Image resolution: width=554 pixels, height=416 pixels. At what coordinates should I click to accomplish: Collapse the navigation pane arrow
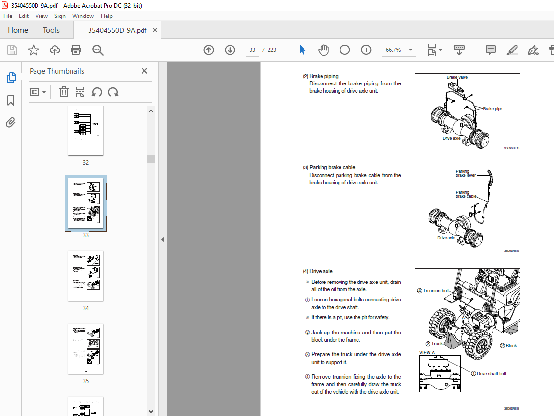tap(163, 239)
